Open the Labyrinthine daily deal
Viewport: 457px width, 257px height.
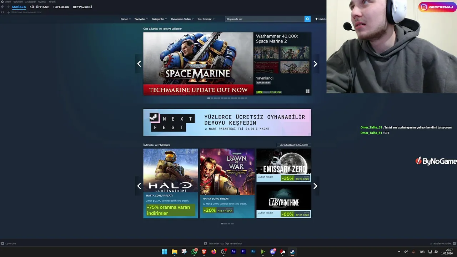pyautogui.click(x=283, y=201)
